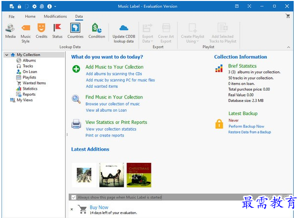The width and height of the screenshot is (301, 218).
Task: Click View your collection statistics link
Action: 111,129
